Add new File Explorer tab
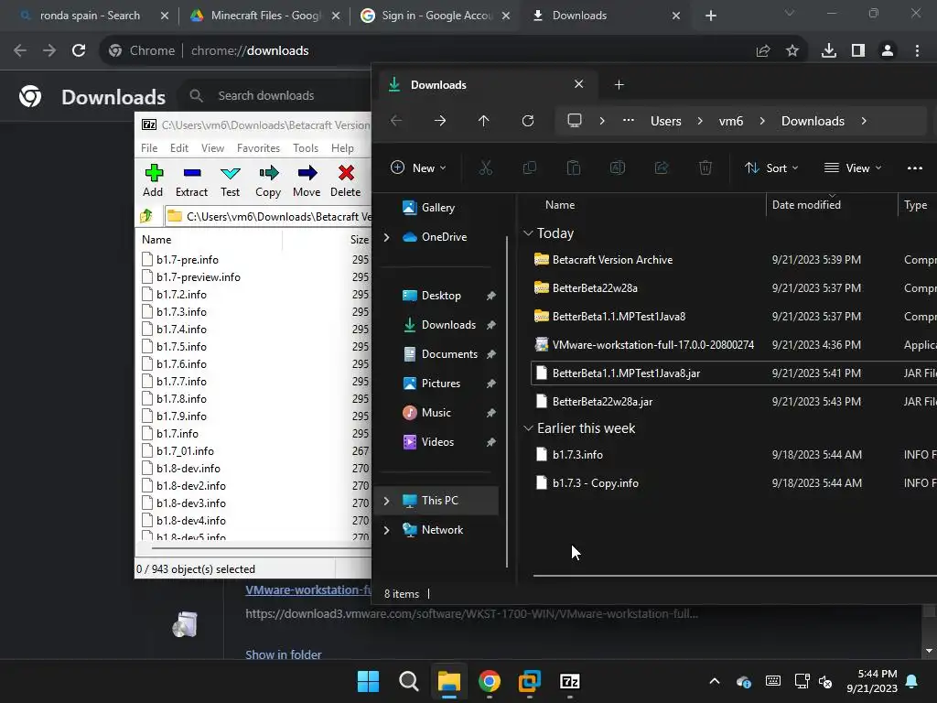Viewport: 937px width, 703px height. [x=619, y=85]
